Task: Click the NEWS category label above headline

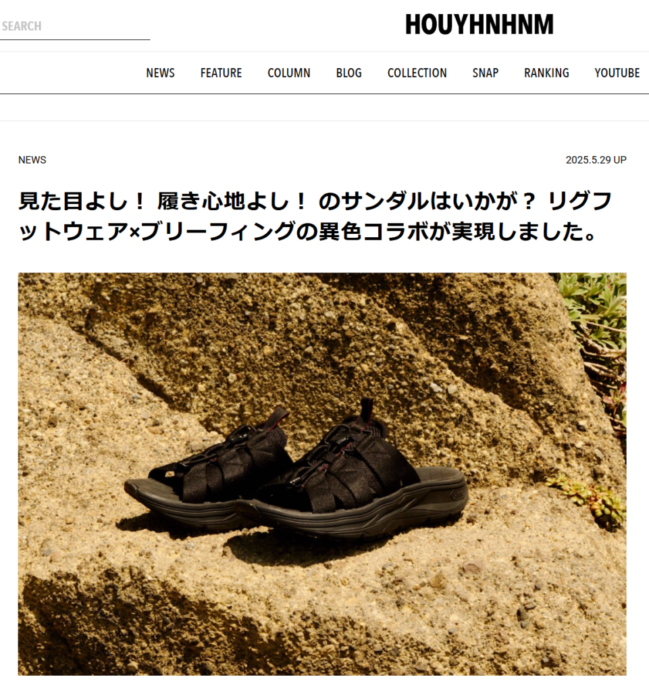Action: tap(32, 159)
